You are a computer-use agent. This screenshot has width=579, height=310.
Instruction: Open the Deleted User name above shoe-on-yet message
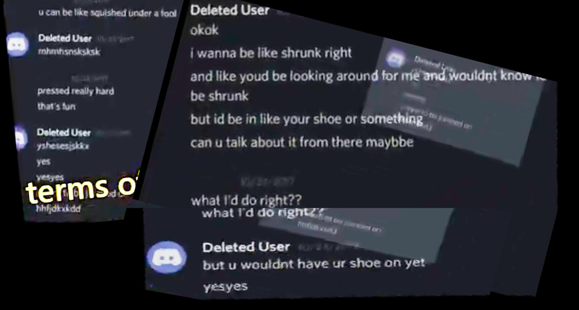[x=246, y=247]
